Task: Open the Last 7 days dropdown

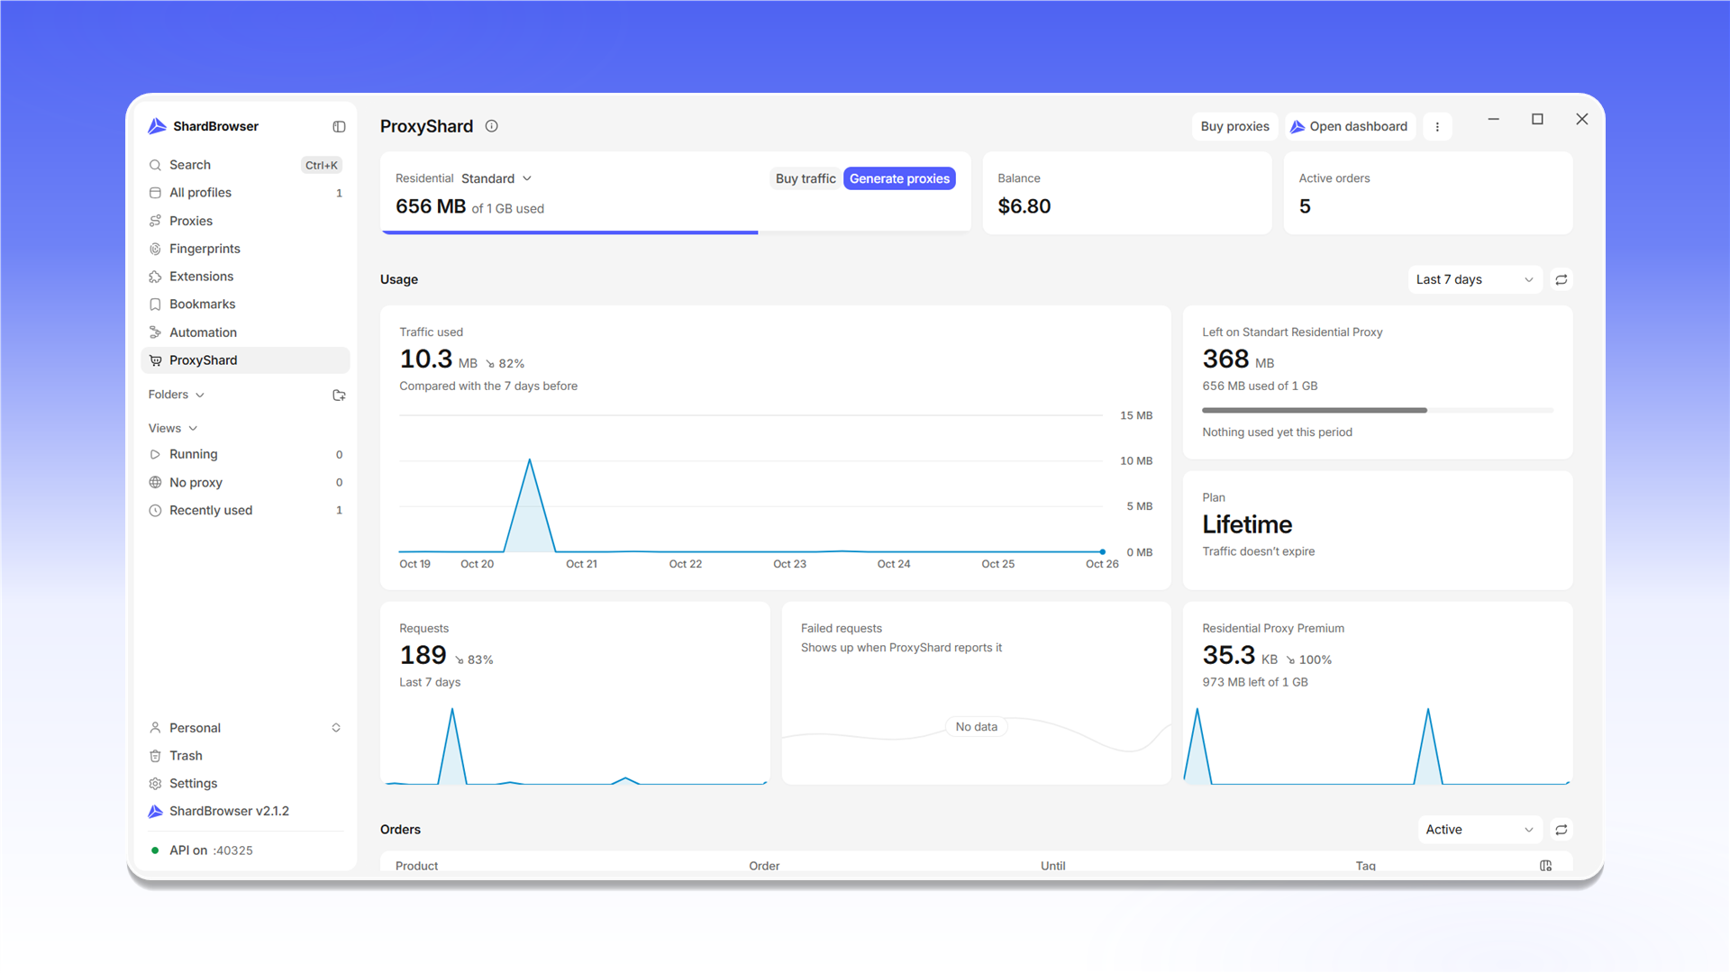Action: (x=1475, y=280)
